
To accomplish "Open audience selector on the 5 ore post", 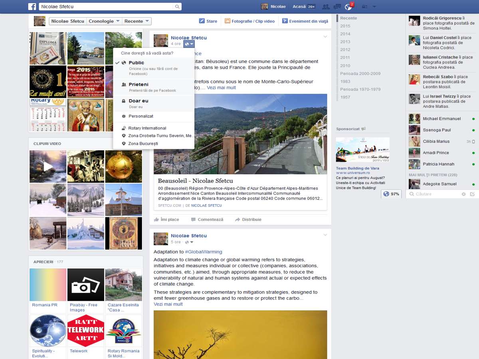I will pos(189,242).
